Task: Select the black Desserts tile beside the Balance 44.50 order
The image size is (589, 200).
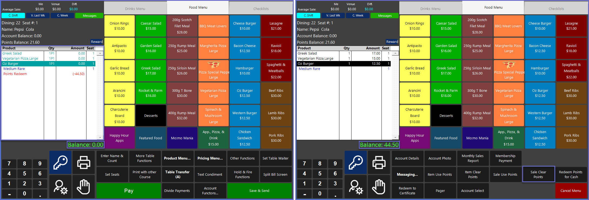Action: (446, 116)
